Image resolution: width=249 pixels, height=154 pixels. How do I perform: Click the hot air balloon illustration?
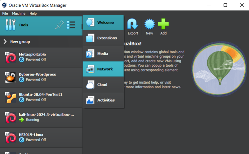(x=219, y=69)
